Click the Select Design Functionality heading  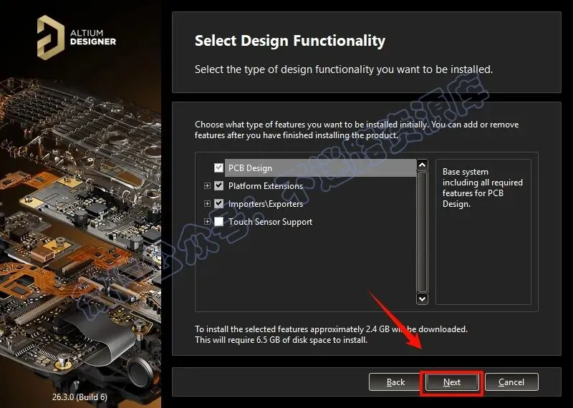[290, 41]
